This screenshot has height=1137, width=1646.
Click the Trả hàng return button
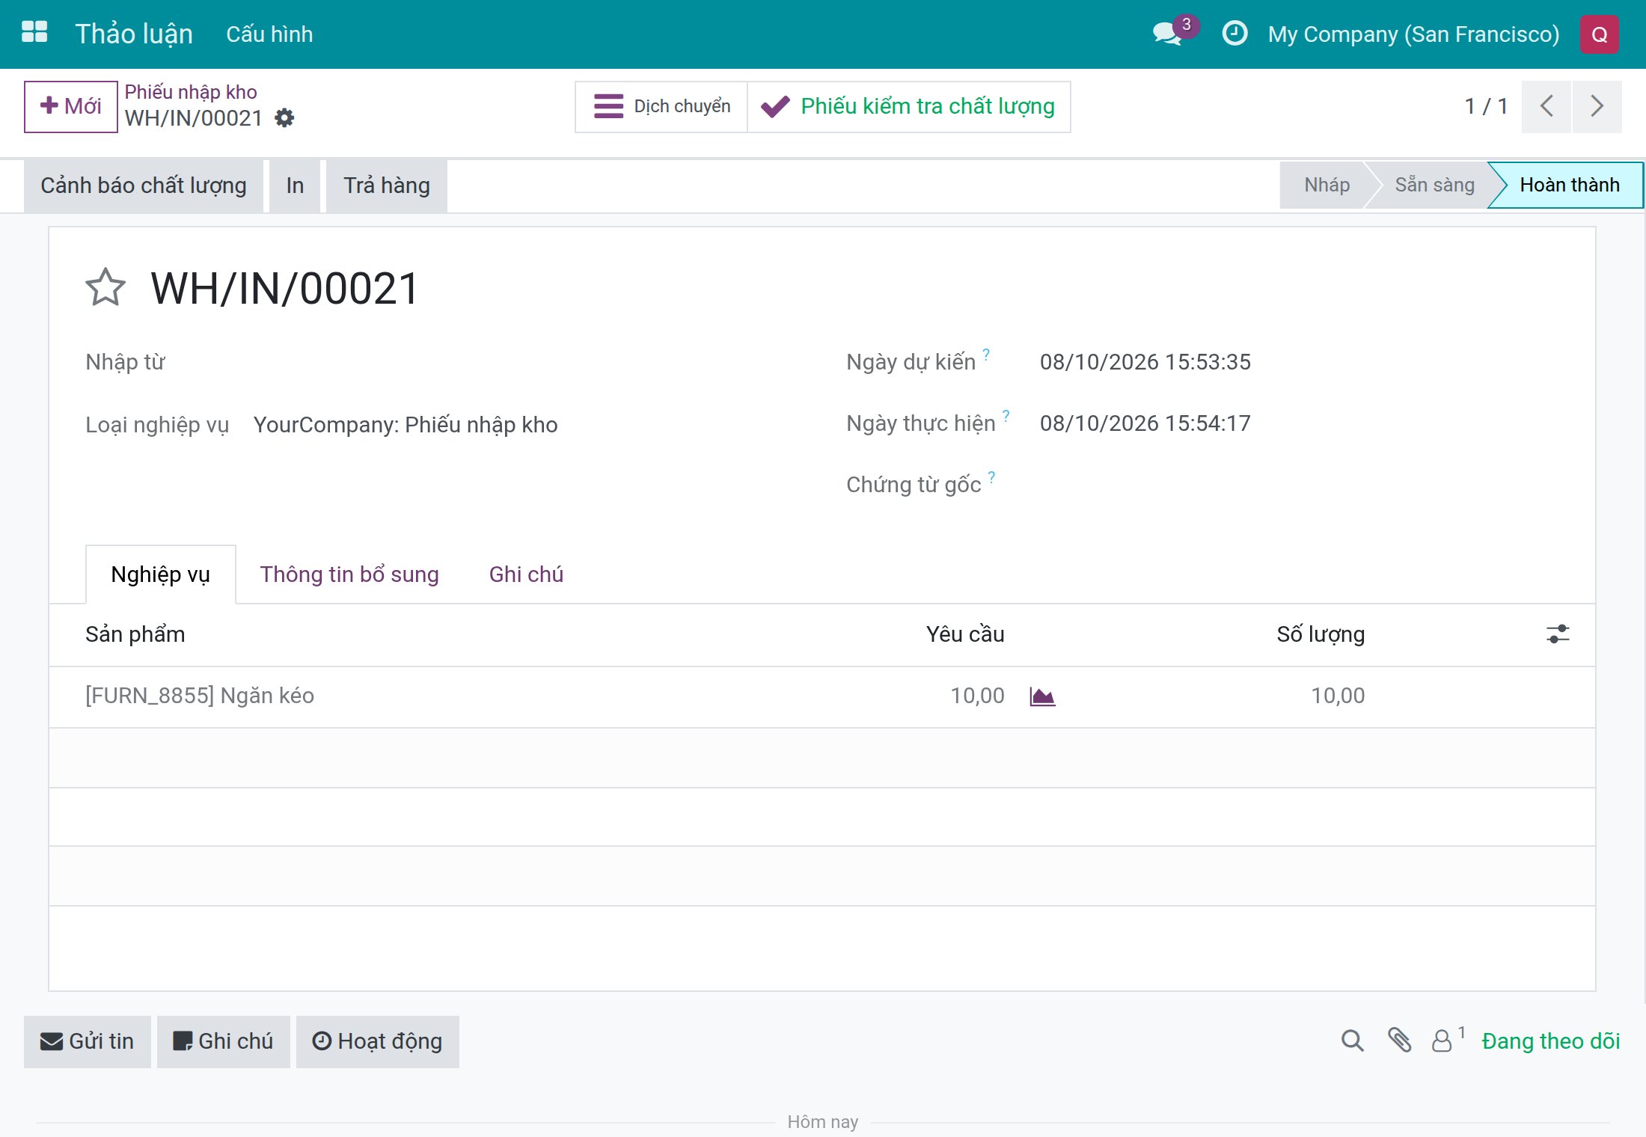(x=387, y=186)
